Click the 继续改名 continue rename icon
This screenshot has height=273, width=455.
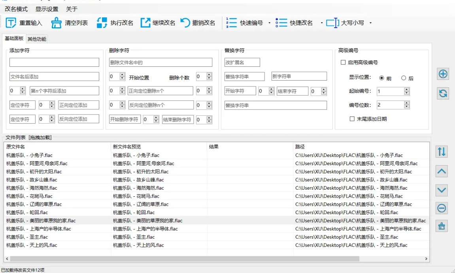point(145,23)
